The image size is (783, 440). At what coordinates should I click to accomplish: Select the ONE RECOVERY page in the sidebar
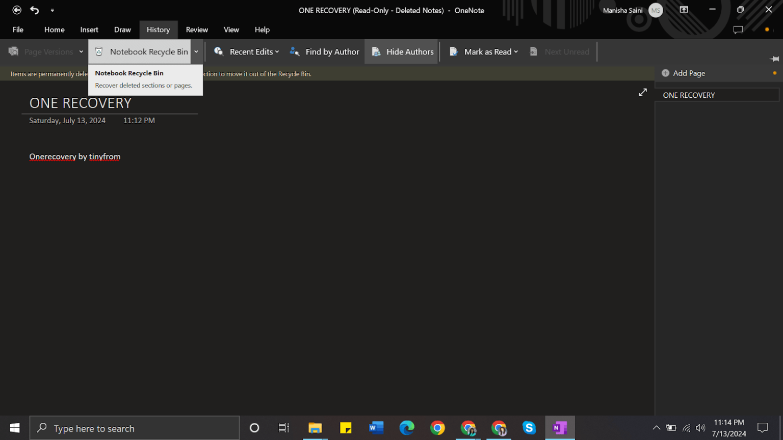click(x=689, y=95)
